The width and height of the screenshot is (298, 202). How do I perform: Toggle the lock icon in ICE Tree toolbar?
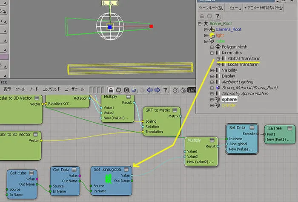point(111,90)
